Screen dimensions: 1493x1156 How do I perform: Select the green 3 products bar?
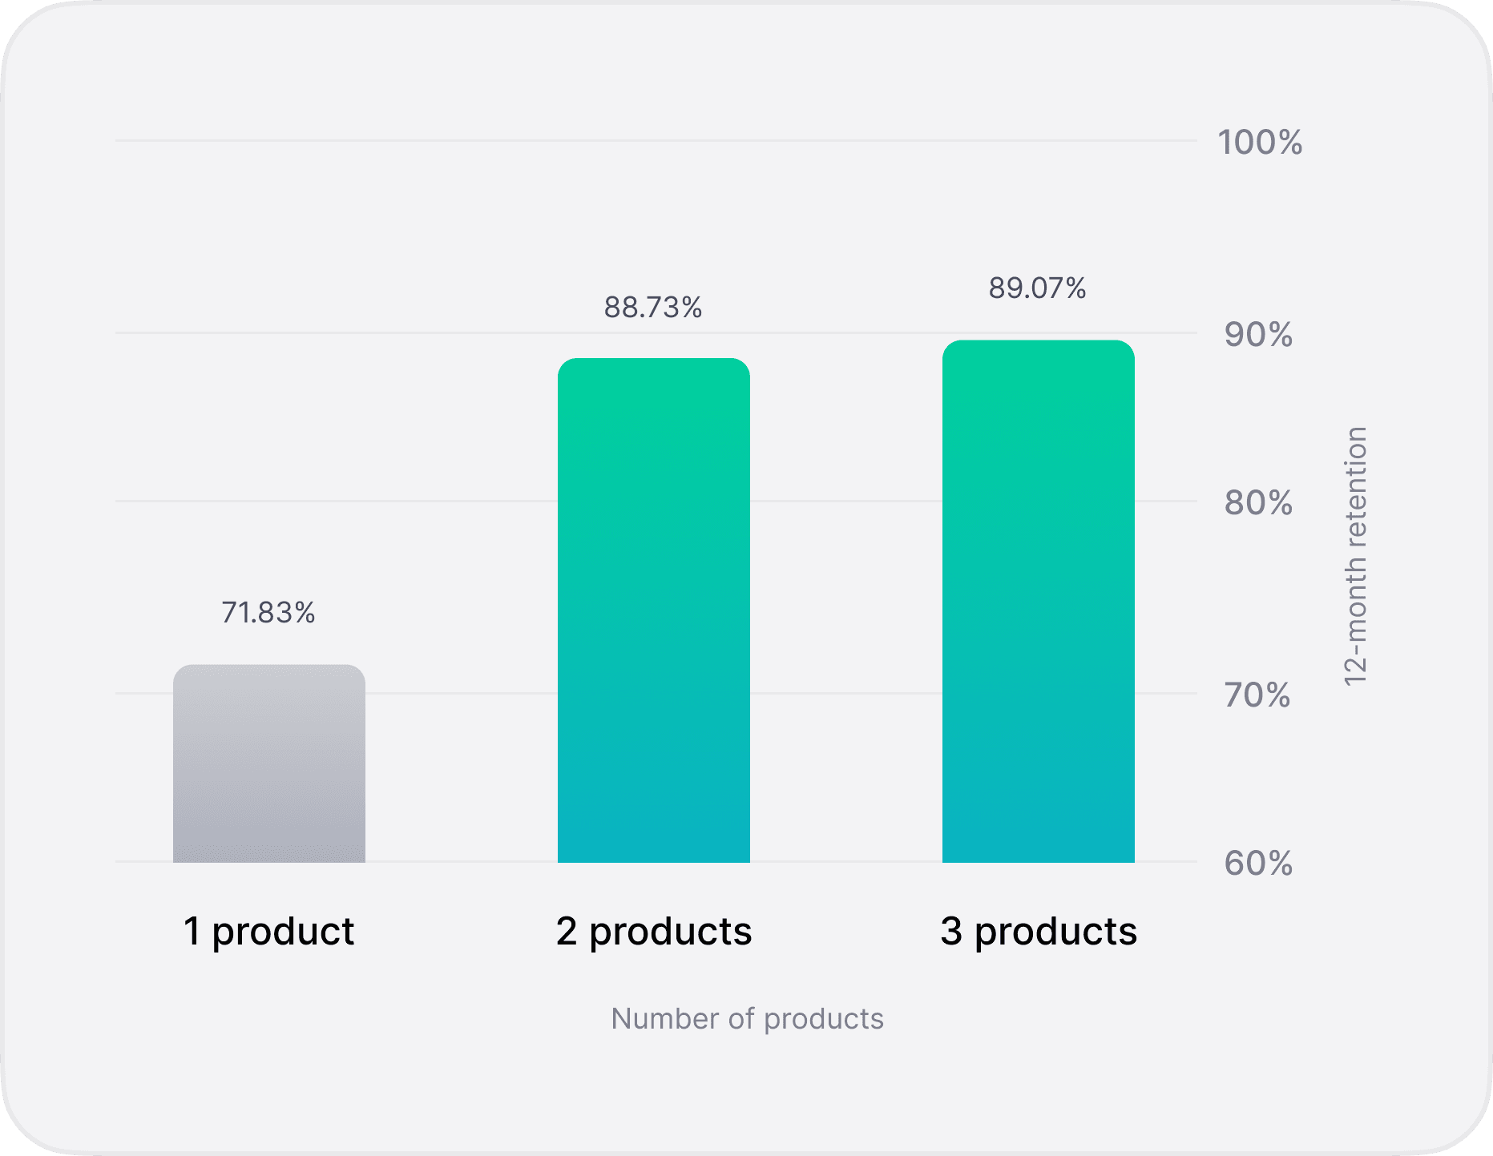tap(1039, 602)
